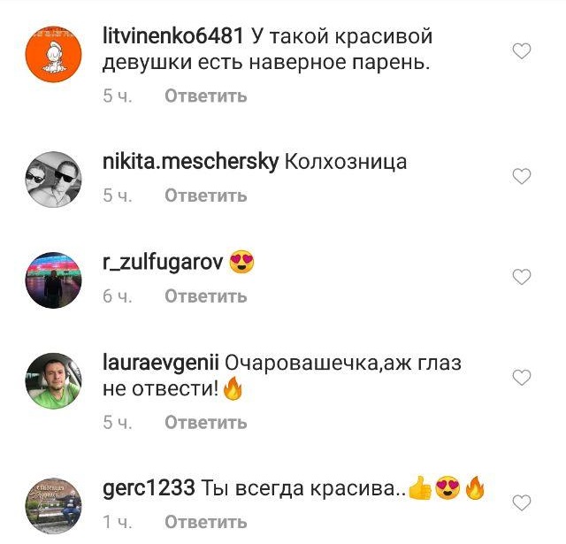The height and width of the screenshot is (544, 566).
Task: Open nikita.meschersky's black-and-white avatar
Action: (x=53, y=180)
